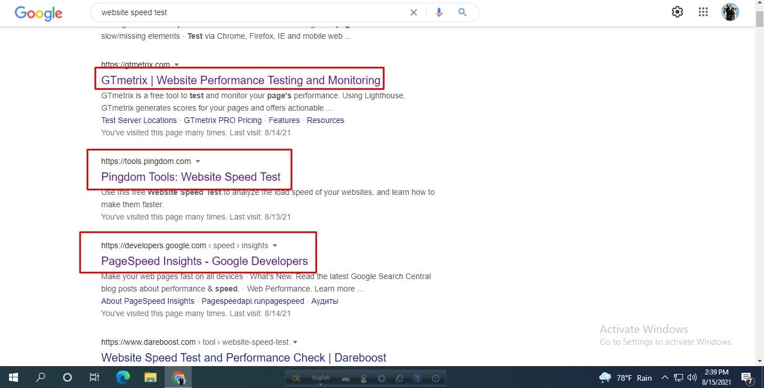Click the blue magnifier search icon
Image resolution: width=764 pixels, height=388 pixels.
[463, 12]
